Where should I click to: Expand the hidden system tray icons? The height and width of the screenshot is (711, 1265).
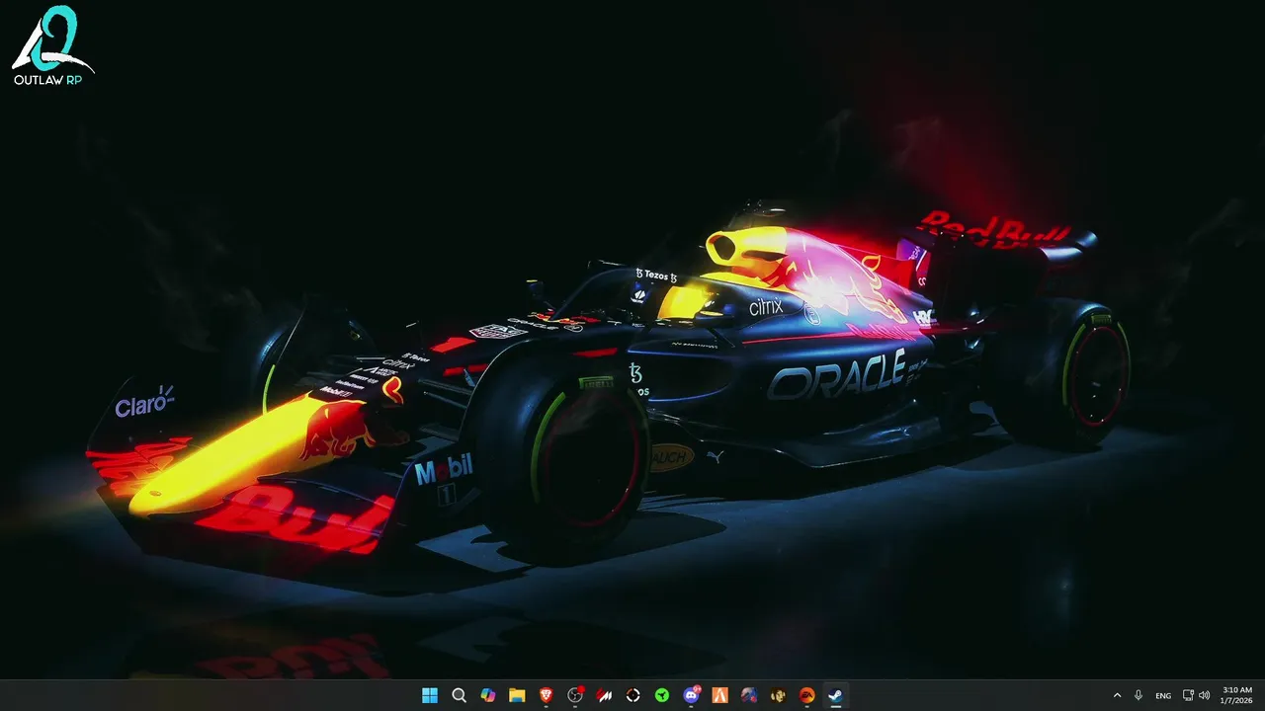[1117, 695]
